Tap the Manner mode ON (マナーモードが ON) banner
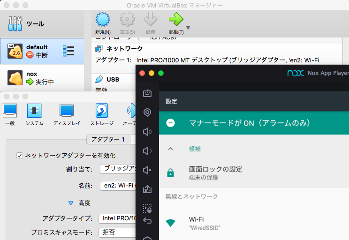Viewport: 349px width, 240px height. 254,123
